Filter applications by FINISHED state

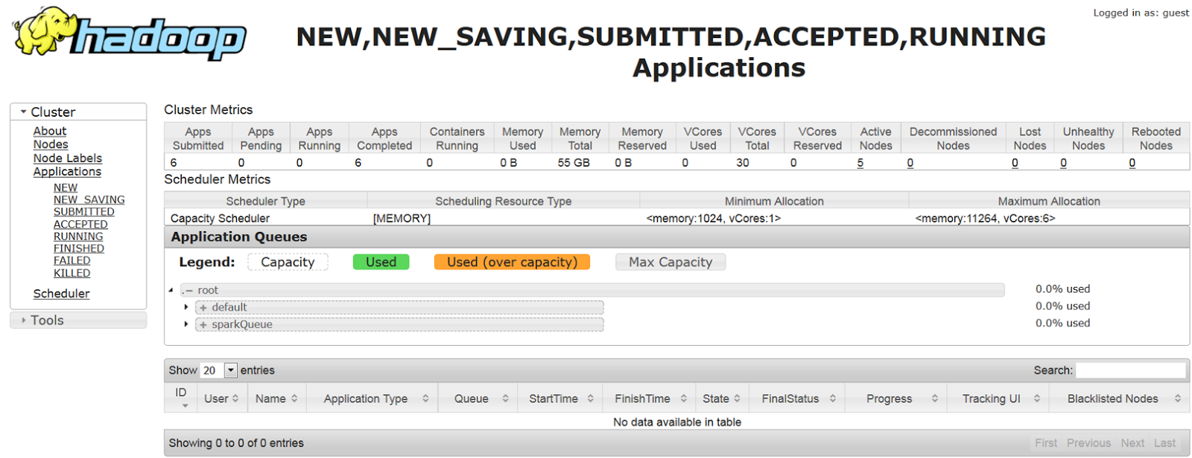(79, 248)
